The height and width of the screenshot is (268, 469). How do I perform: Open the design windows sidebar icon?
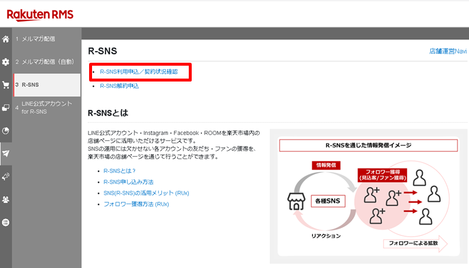click(x=6, y=108)
